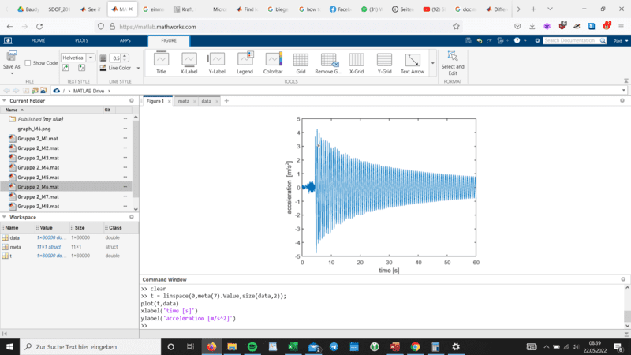Insert a Text Arrow annotation
Viewport: 631px width, 355px height.
[x=412, y=62]
